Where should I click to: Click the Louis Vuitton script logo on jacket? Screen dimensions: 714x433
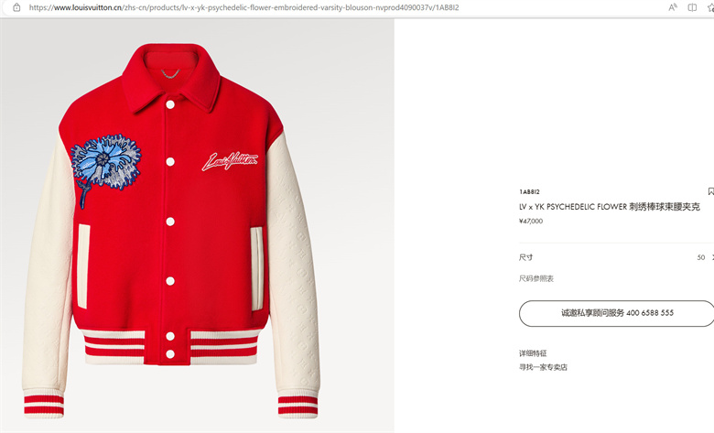pyautogui.click(x=230, y=161)
